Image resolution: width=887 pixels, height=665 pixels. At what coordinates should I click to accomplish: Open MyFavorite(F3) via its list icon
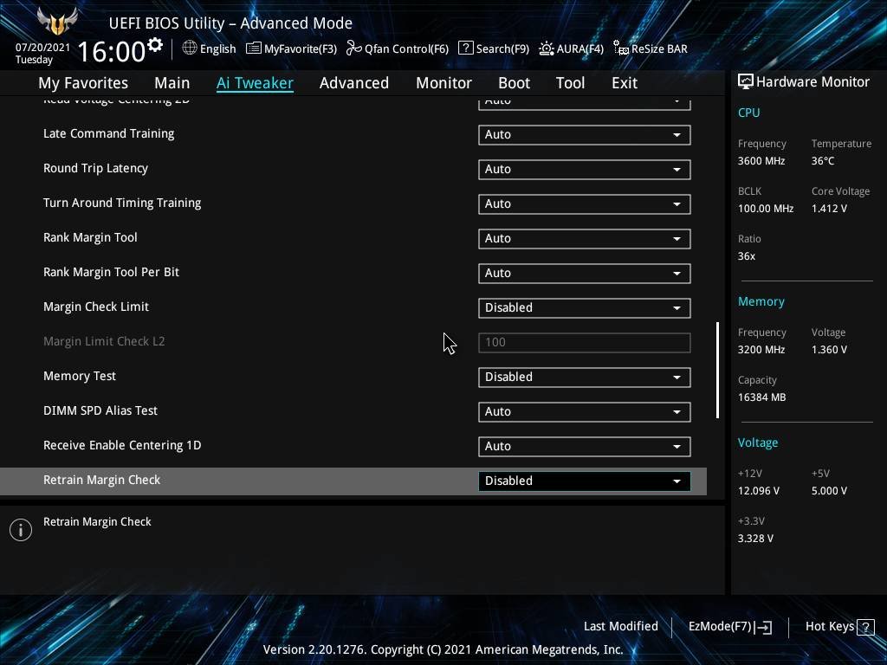pyautogui.click(x=254, y=48)
